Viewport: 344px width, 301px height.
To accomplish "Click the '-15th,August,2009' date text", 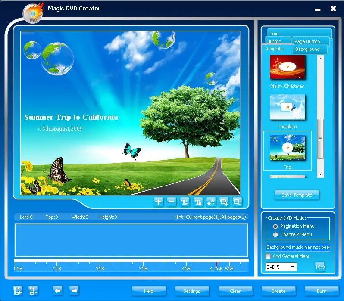I will [60, 129].
